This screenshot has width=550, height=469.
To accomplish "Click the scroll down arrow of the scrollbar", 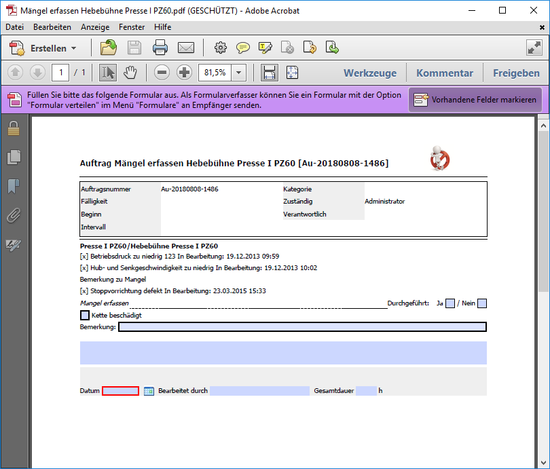I will [x=543, y=462].
